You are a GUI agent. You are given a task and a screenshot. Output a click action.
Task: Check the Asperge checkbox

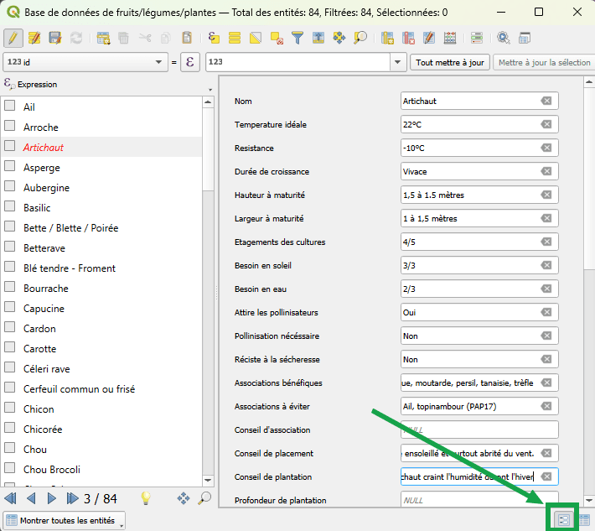[x=9, y=165]
